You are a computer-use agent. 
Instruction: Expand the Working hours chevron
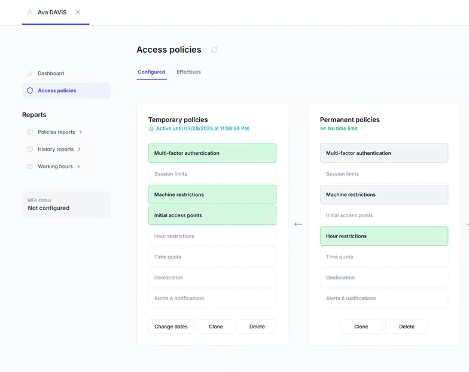pos(78,166)
